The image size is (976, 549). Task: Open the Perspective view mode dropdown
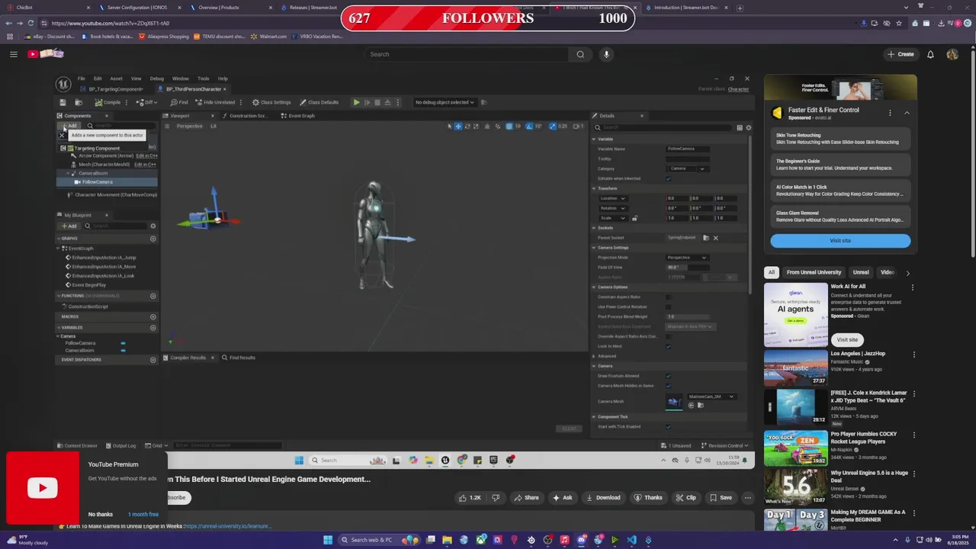tap(189, 126)
